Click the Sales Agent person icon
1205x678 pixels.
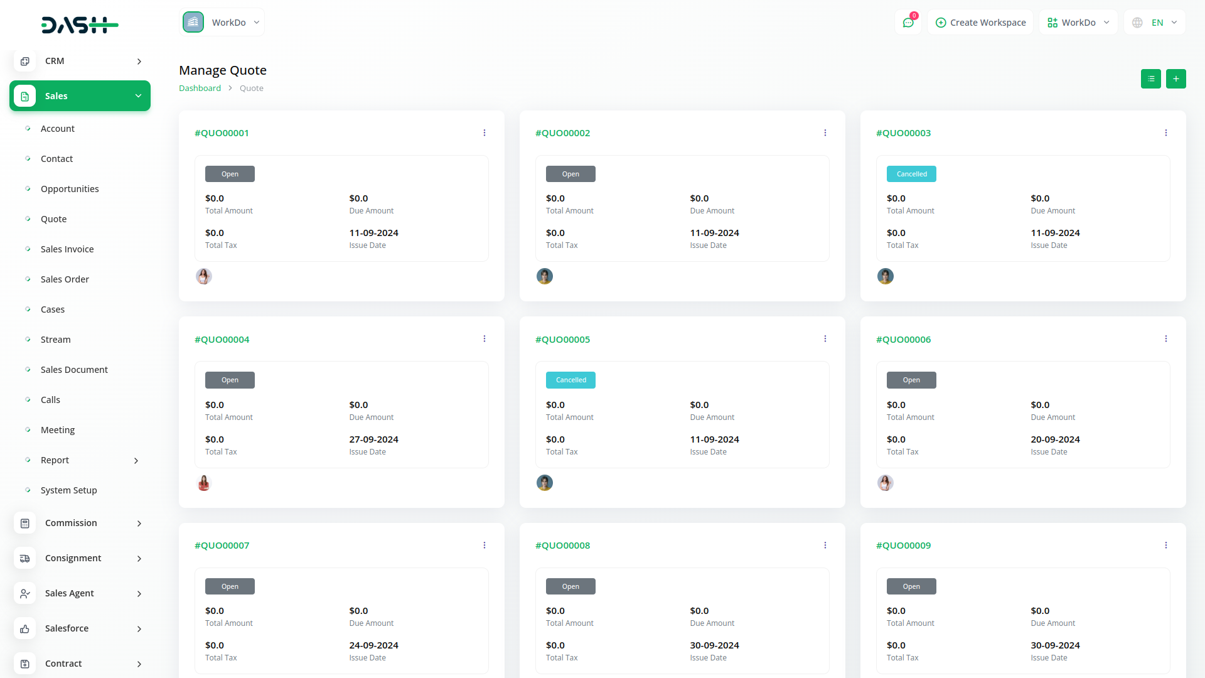(x=24, y=593)
